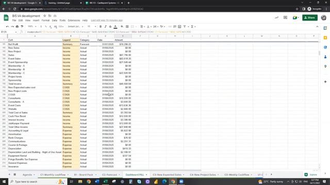Screen dimensions: 330x185
Task: Open the Edit menu
Action: point(21,21)
